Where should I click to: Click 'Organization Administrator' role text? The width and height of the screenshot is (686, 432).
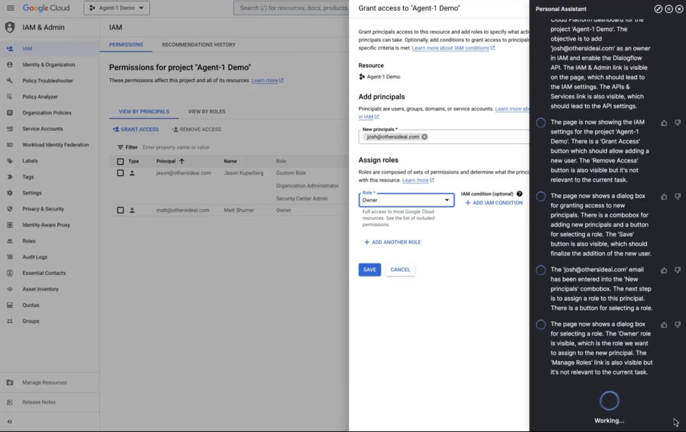307,186
